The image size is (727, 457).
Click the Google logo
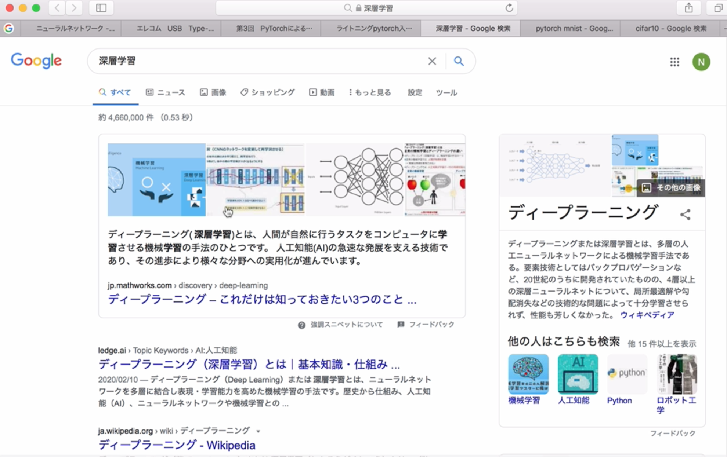(x=36, y=61)
